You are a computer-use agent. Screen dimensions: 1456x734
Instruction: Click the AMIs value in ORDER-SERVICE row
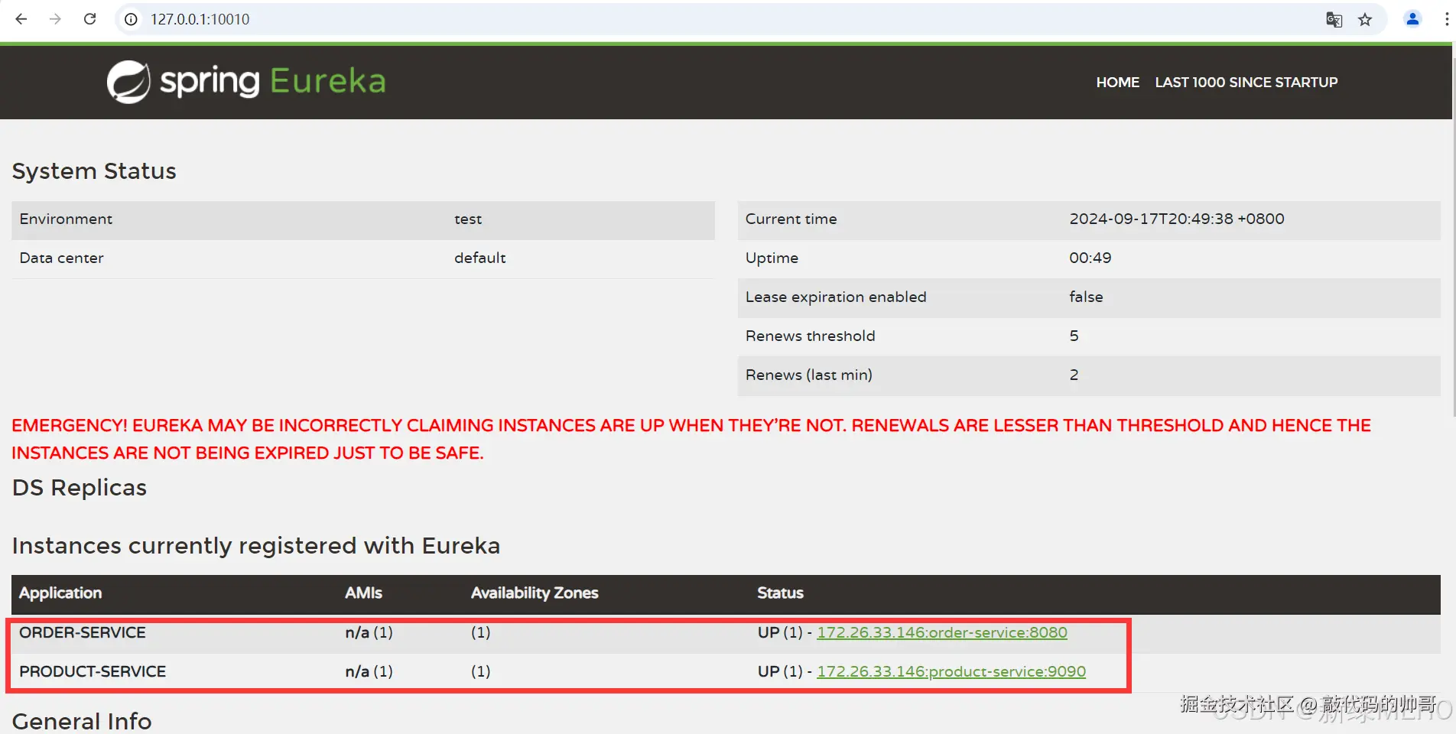(x=369, y=632)
